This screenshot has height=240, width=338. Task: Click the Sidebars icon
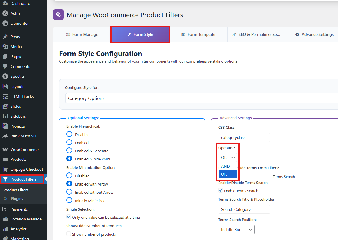[5, 116]
